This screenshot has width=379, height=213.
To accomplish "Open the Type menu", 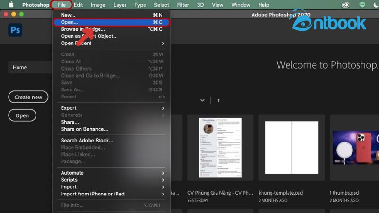I will 140,5.
